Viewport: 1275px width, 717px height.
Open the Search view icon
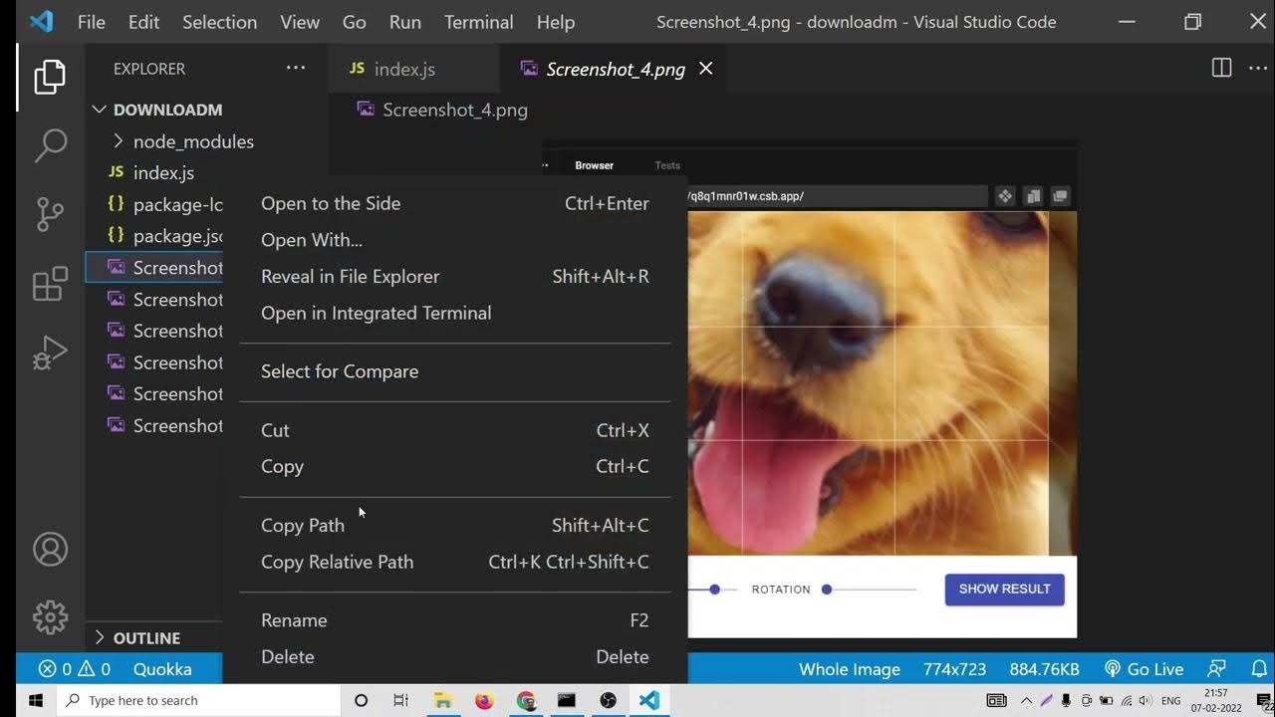(50, 145)
